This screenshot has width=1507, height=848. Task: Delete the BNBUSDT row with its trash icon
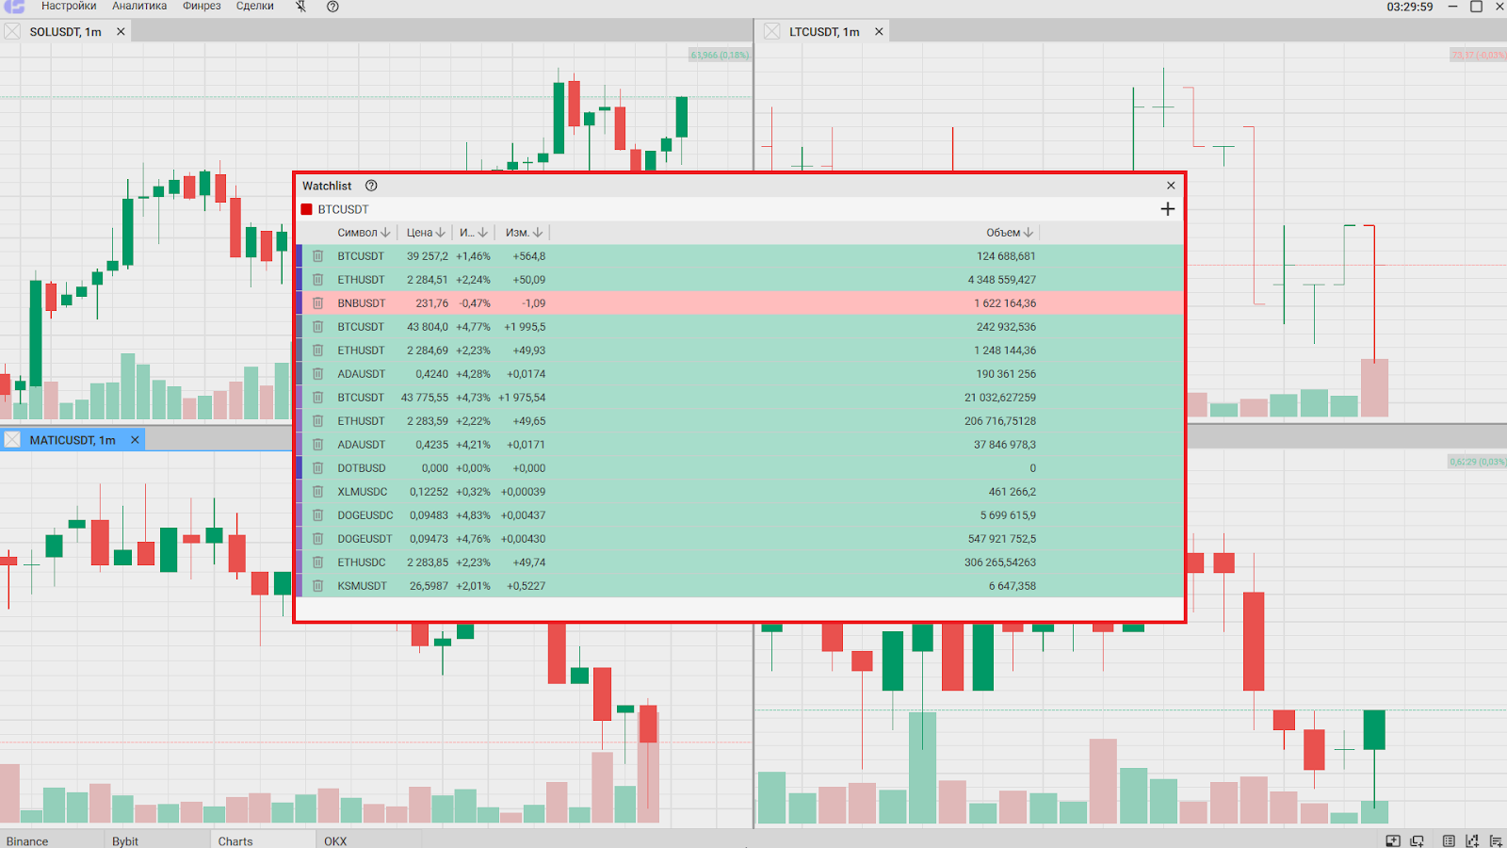[318, 303]
